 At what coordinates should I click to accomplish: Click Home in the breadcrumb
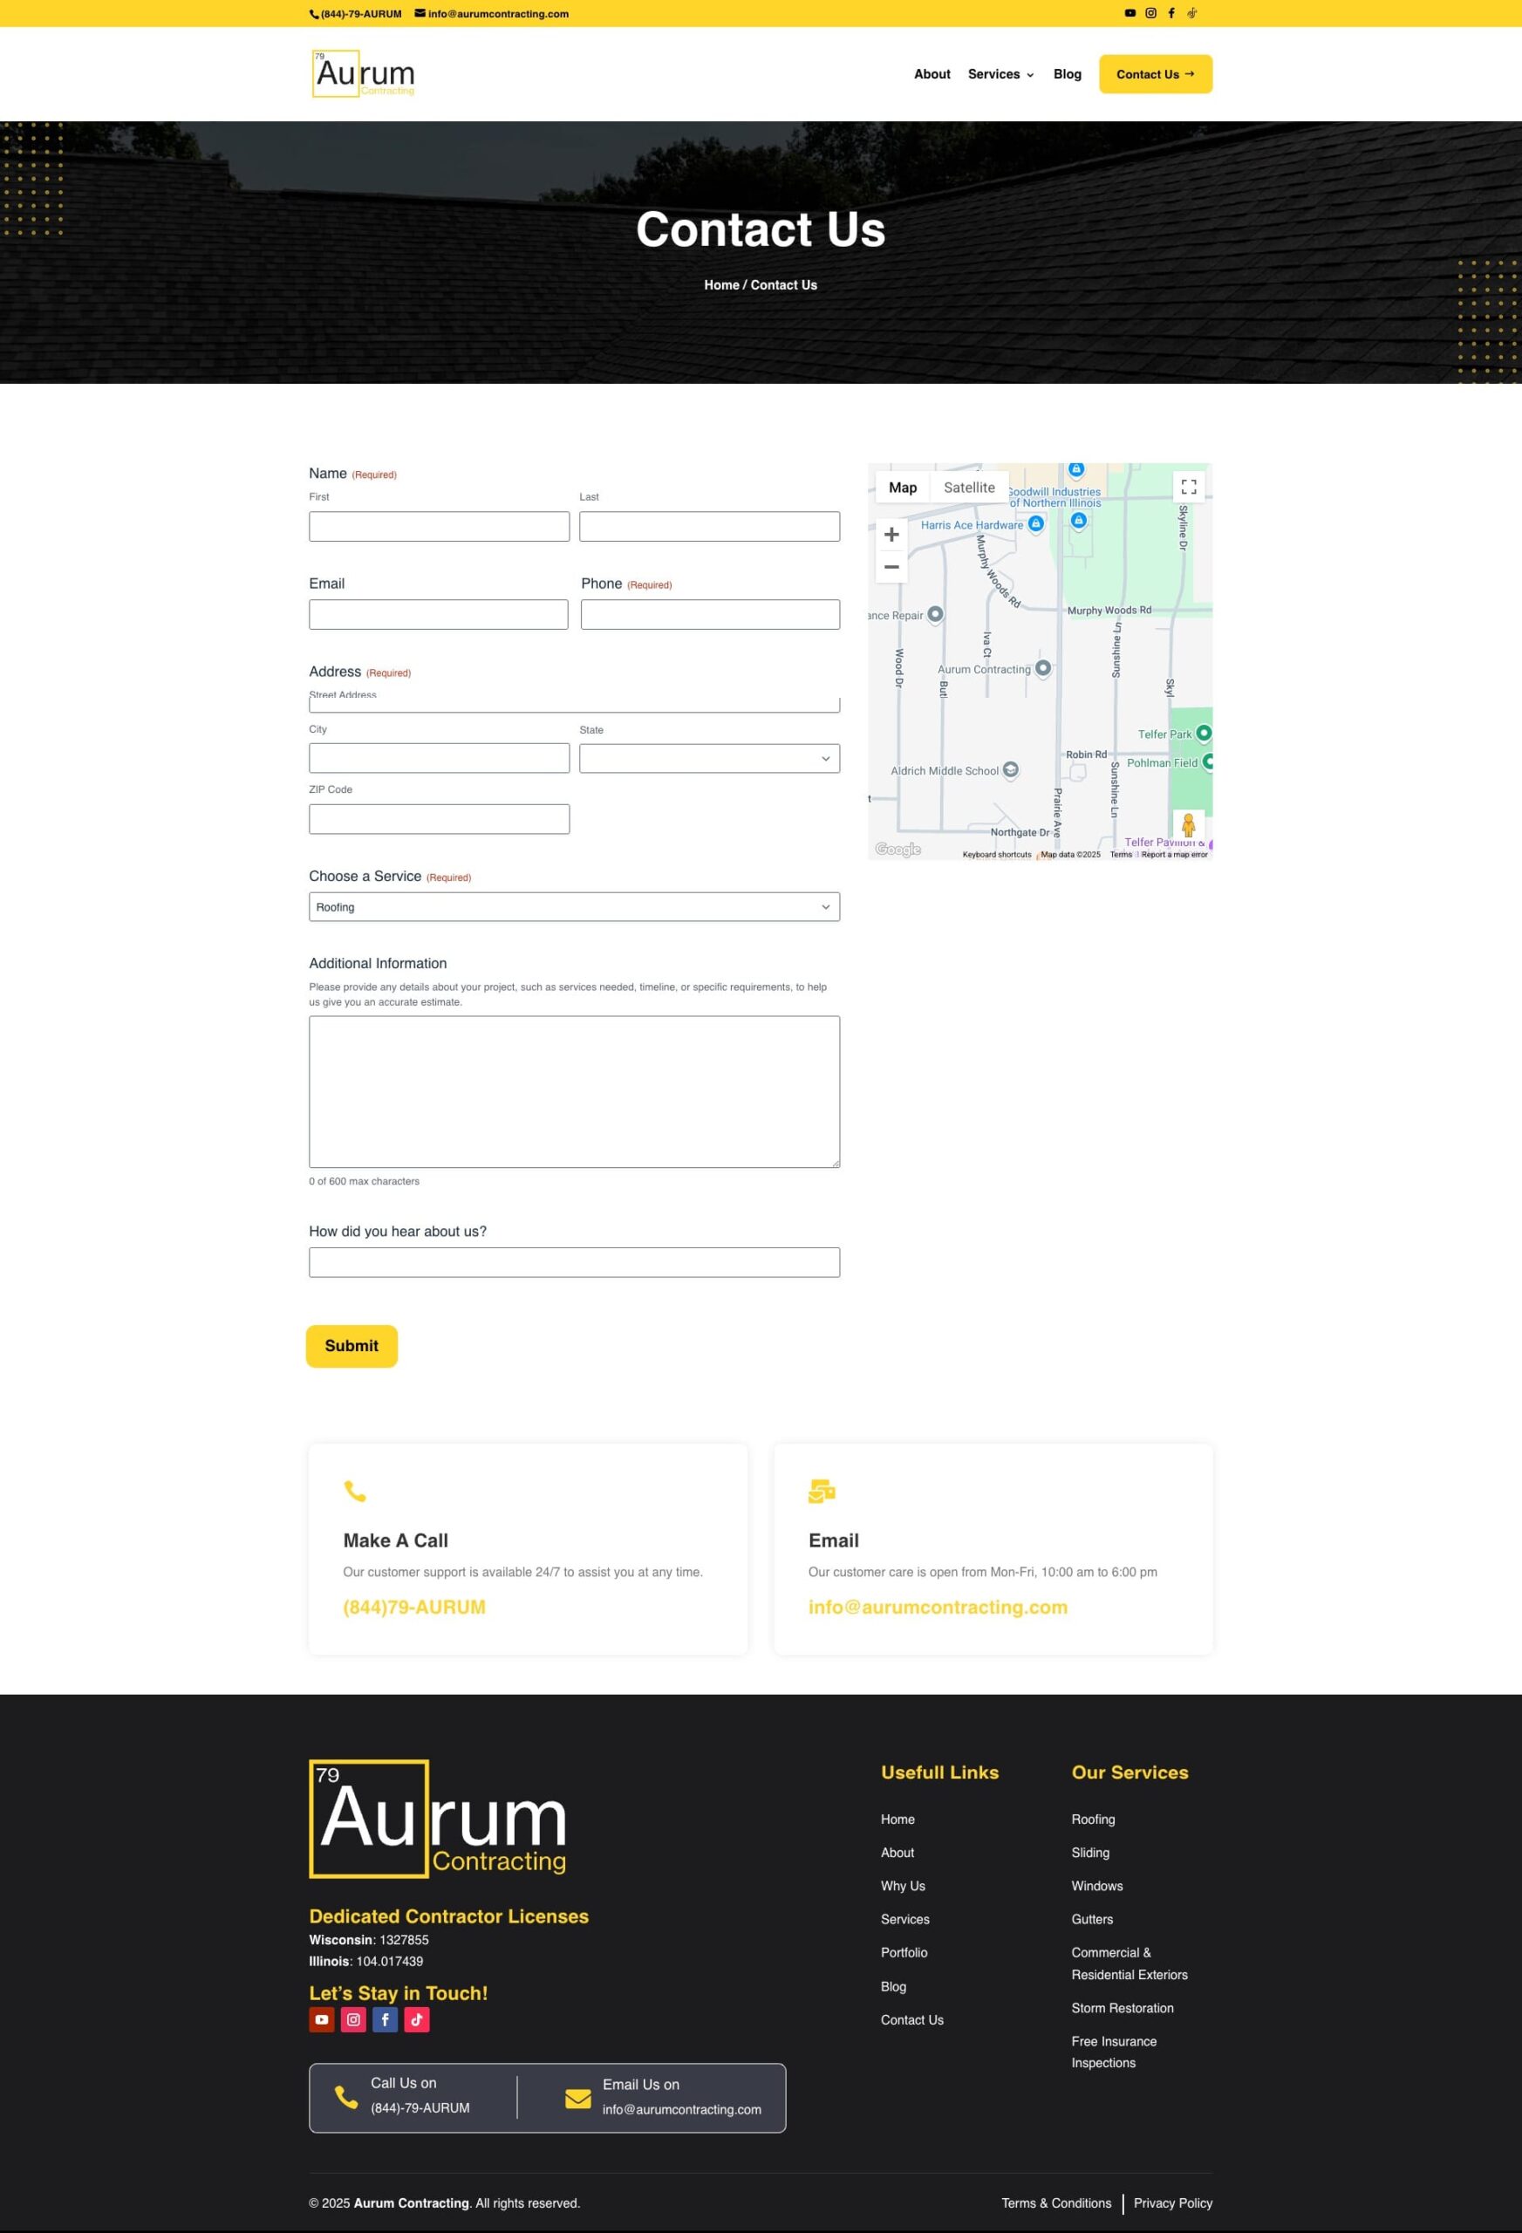click(x=721, y=285)
